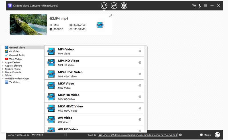Open settings gear for MP4 HEVC Video
The width and height of the screenshot is (228, 140).
[x=140, y=74]
